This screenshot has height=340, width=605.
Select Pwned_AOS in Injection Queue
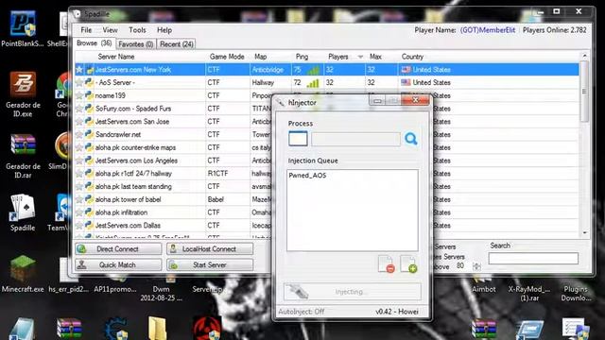click(307, 176)
